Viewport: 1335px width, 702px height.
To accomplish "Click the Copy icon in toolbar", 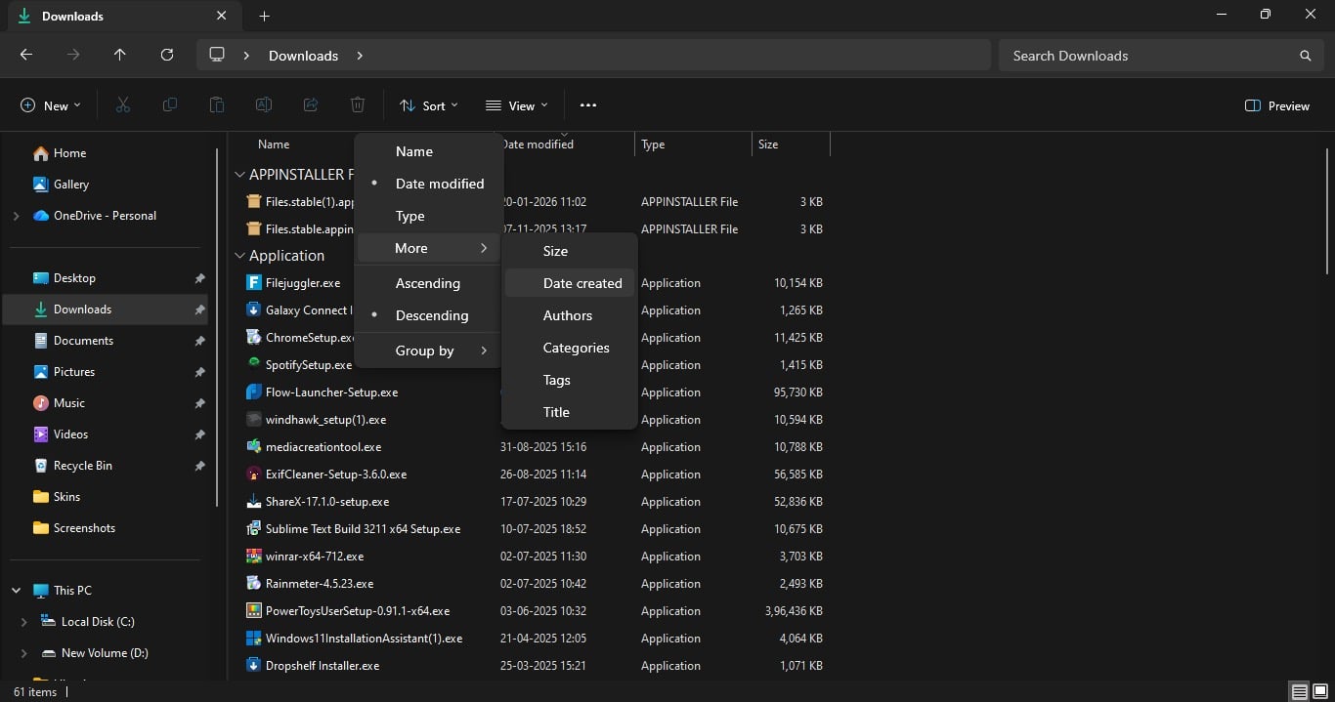I will click(x=170, y=105).
